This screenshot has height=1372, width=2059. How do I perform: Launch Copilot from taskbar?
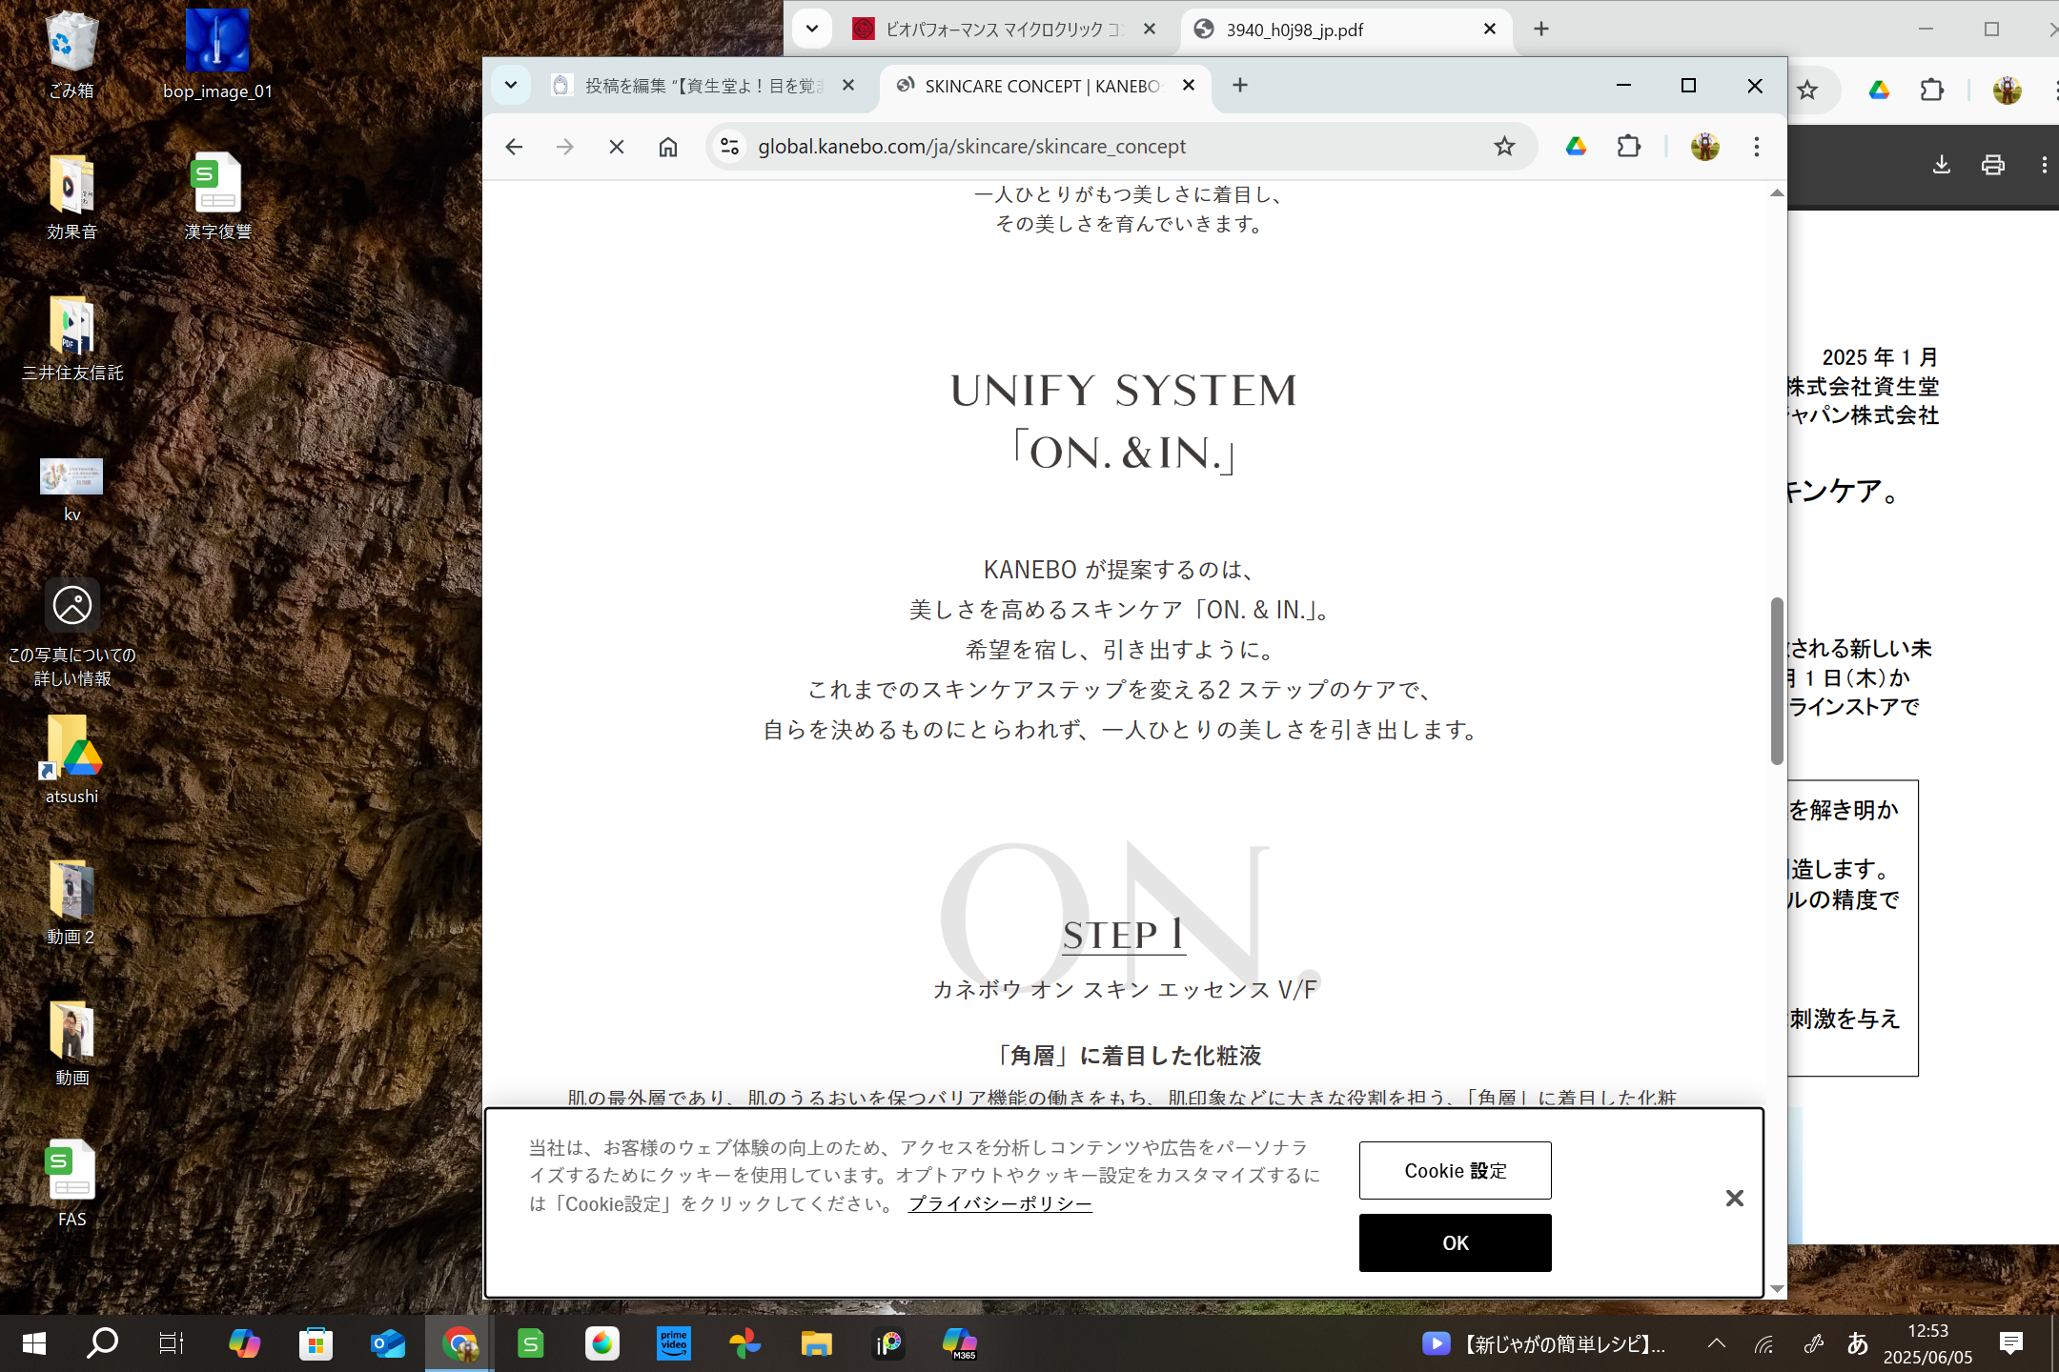pos(244,1343)
